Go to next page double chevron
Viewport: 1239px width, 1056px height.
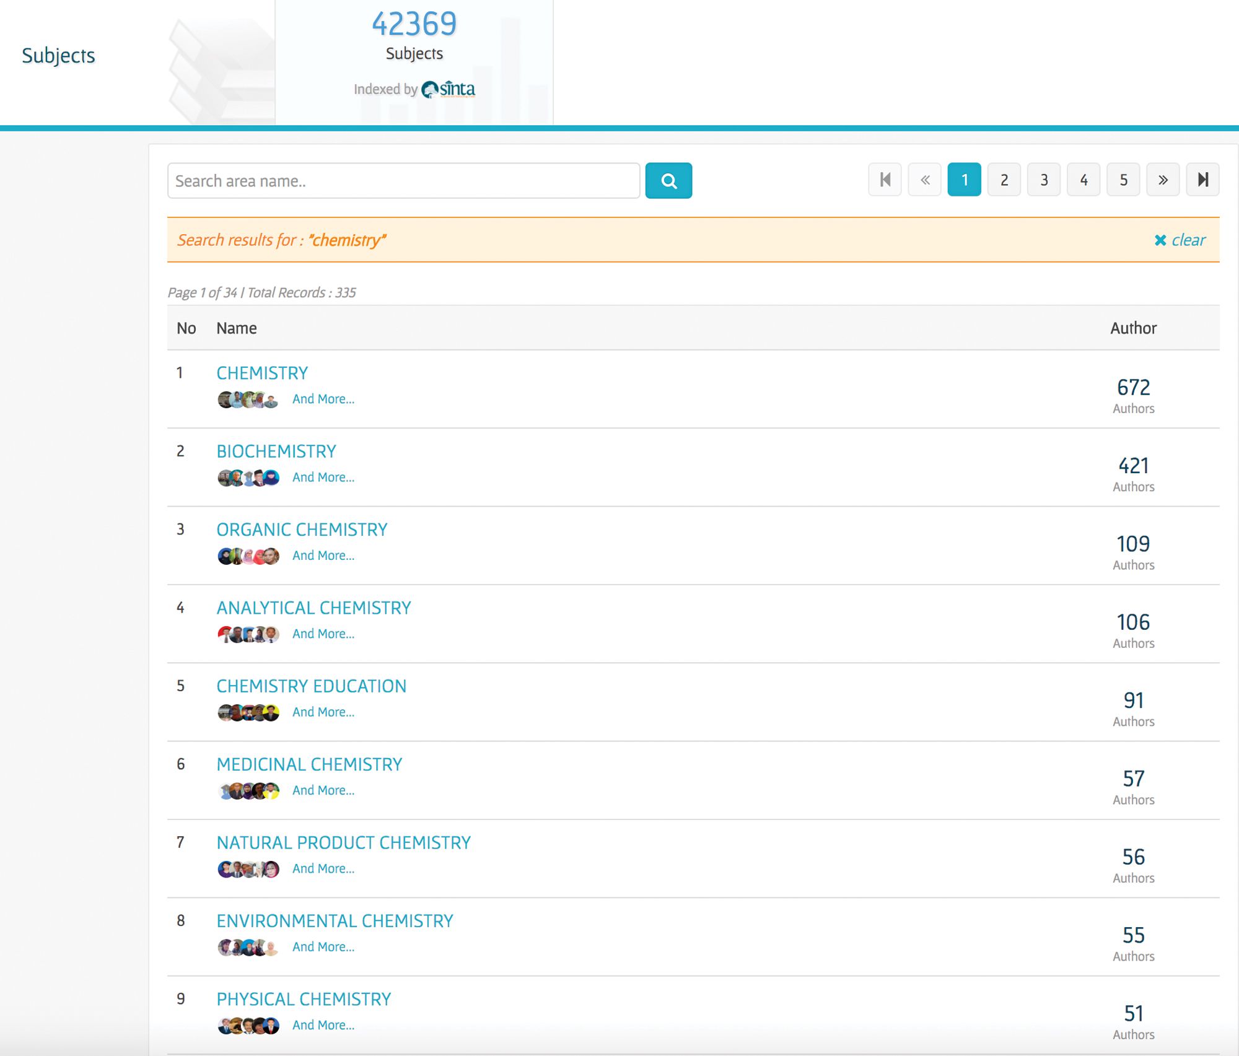1163,180
